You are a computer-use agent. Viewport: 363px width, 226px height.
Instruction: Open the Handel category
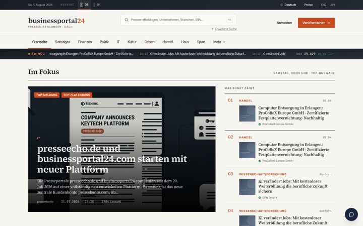click(x=168, y=42)
